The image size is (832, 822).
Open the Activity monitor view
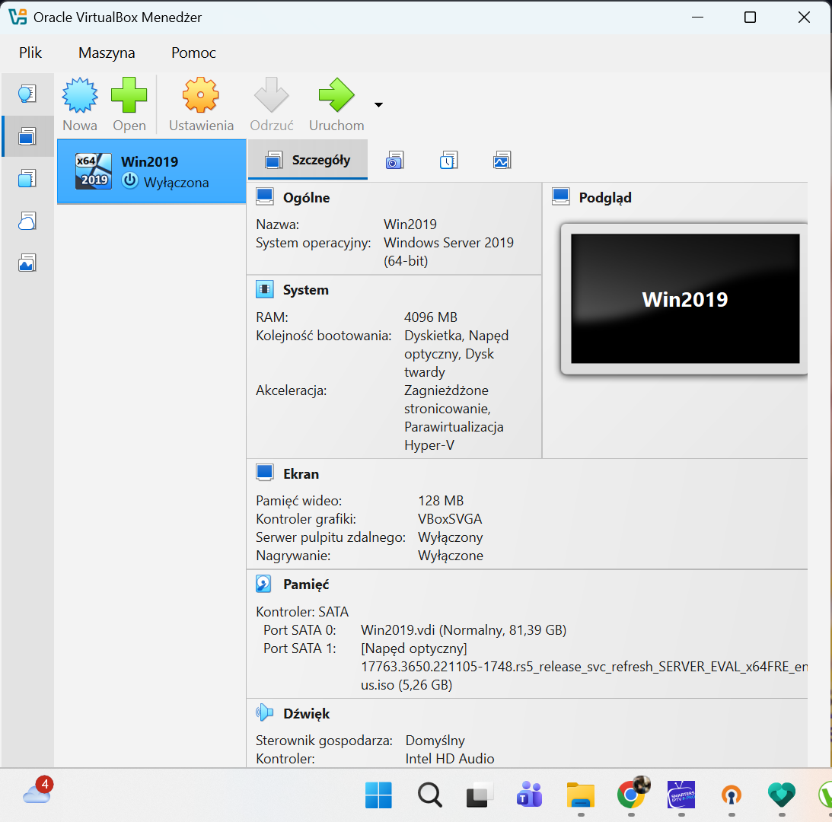point(502,160)
